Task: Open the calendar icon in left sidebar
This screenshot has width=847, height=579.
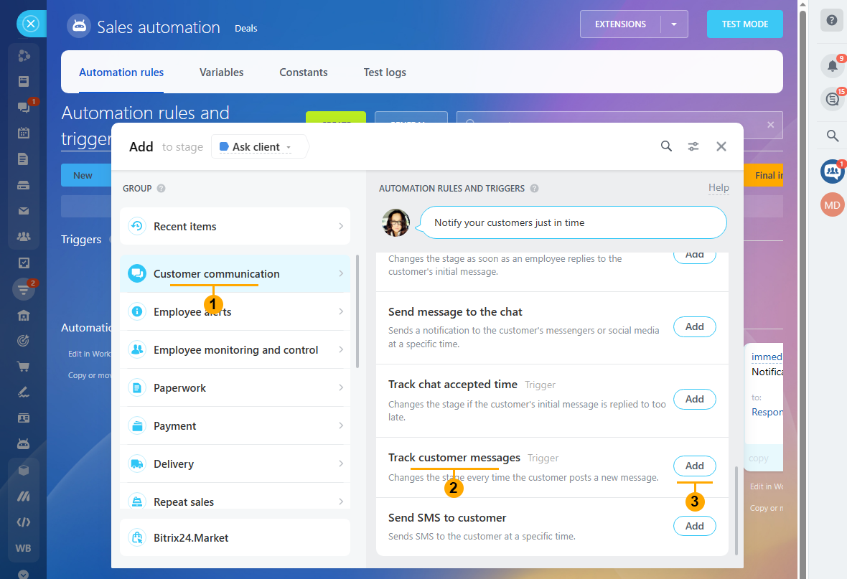Action: pyautogui.click(x=23, y=133)
